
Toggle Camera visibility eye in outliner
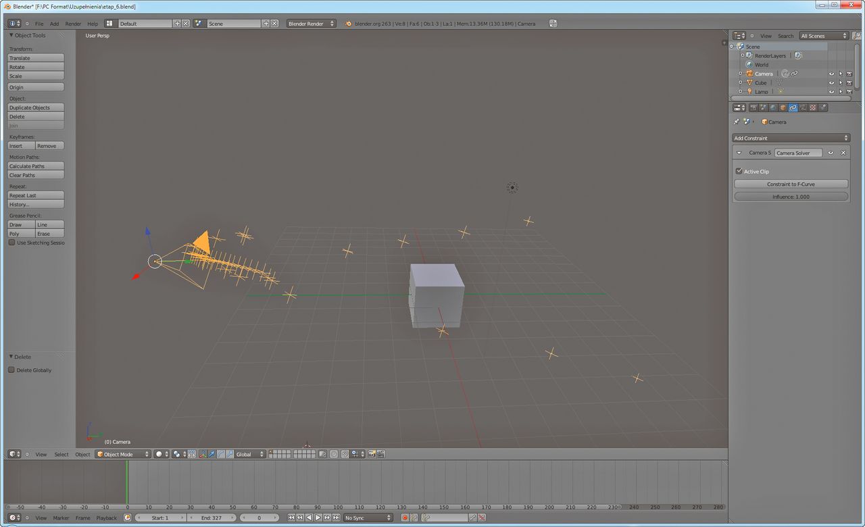click(832, 74)
